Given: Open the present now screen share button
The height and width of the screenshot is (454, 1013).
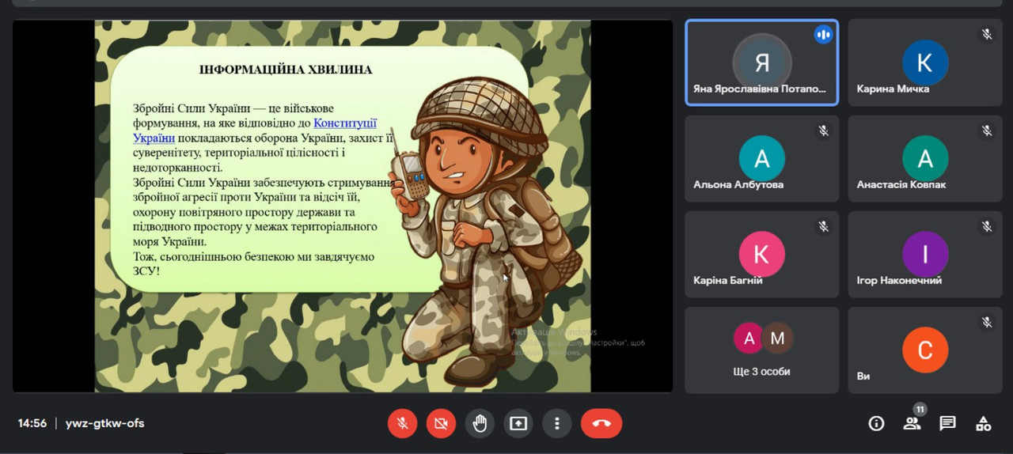Looking at the screenshot, I should pos(518,424).
